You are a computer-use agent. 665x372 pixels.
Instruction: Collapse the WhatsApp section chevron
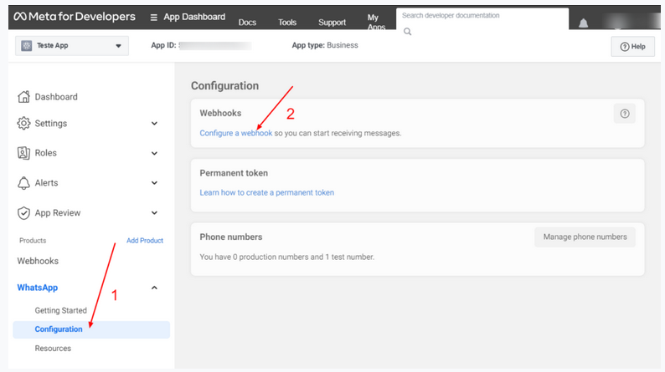154,288
